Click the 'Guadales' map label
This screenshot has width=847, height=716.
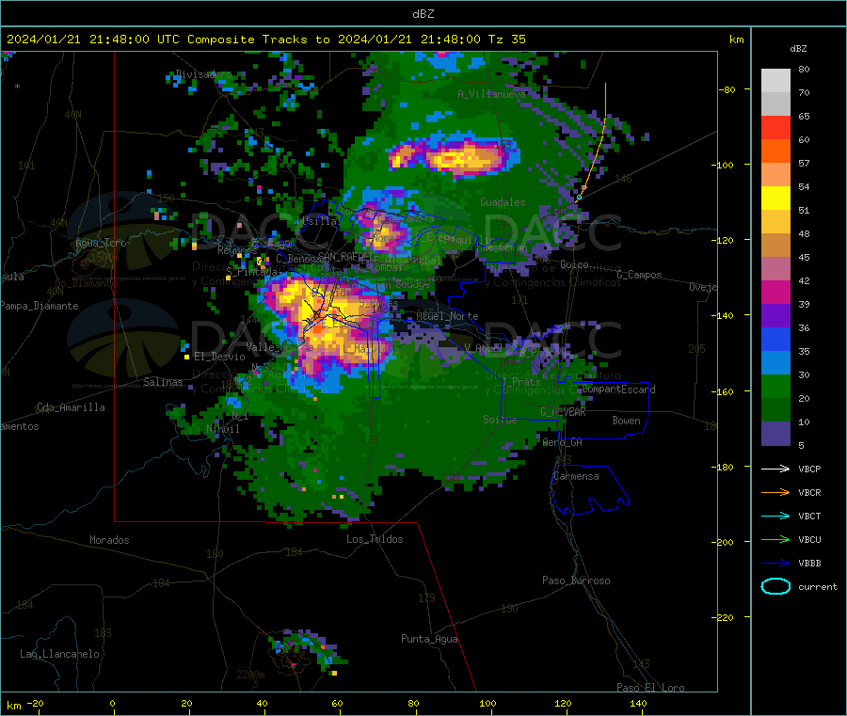coord(503,202)
